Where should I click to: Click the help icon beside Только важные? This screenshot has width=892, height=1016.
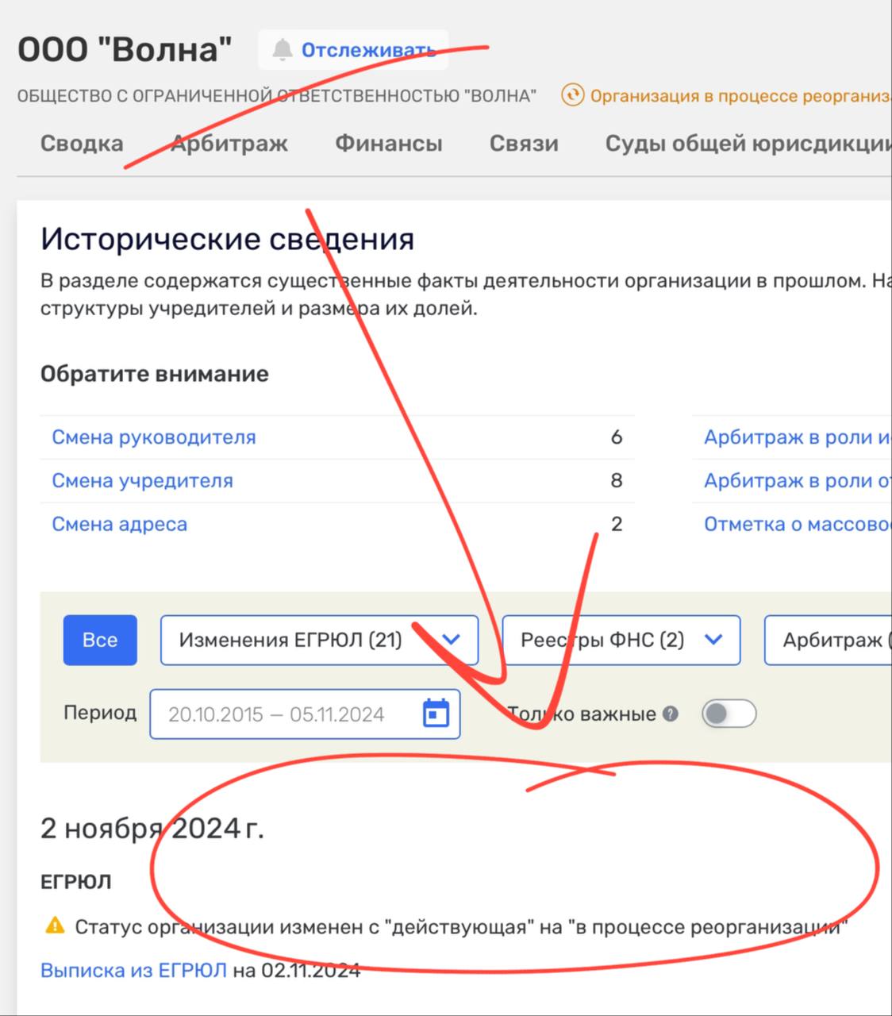[x=671, y=714]
